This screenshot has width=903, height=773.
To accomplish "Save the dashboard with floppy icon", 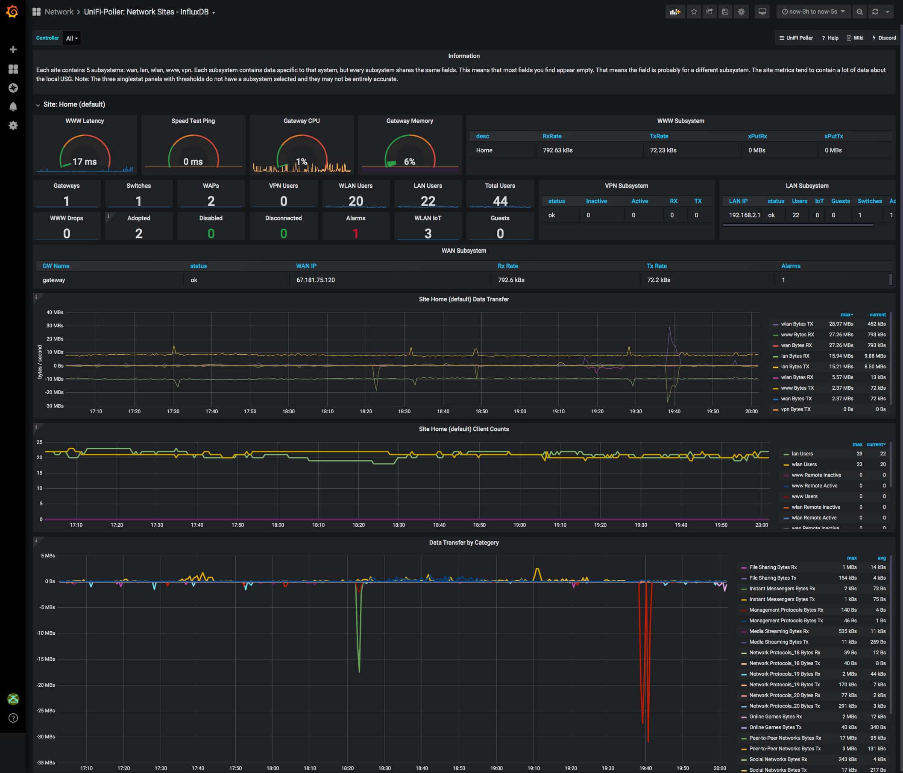I will (x=725, y=12).
